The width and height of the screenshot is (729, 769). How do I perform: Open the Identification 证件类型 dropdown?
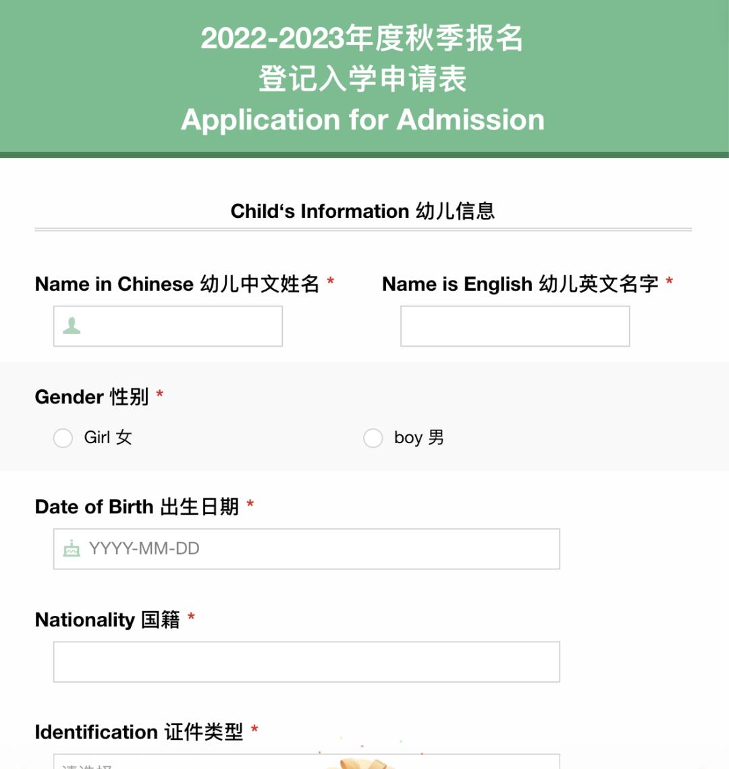307,762
